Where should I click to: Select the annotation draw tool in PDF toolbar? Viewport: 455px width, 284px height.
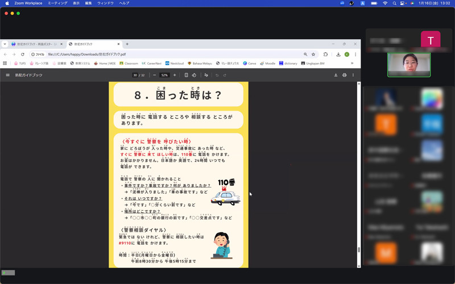click(x=206, y=75)
